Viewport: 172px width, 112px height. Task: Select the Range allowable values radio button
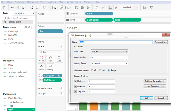click(x=109, y=70)
